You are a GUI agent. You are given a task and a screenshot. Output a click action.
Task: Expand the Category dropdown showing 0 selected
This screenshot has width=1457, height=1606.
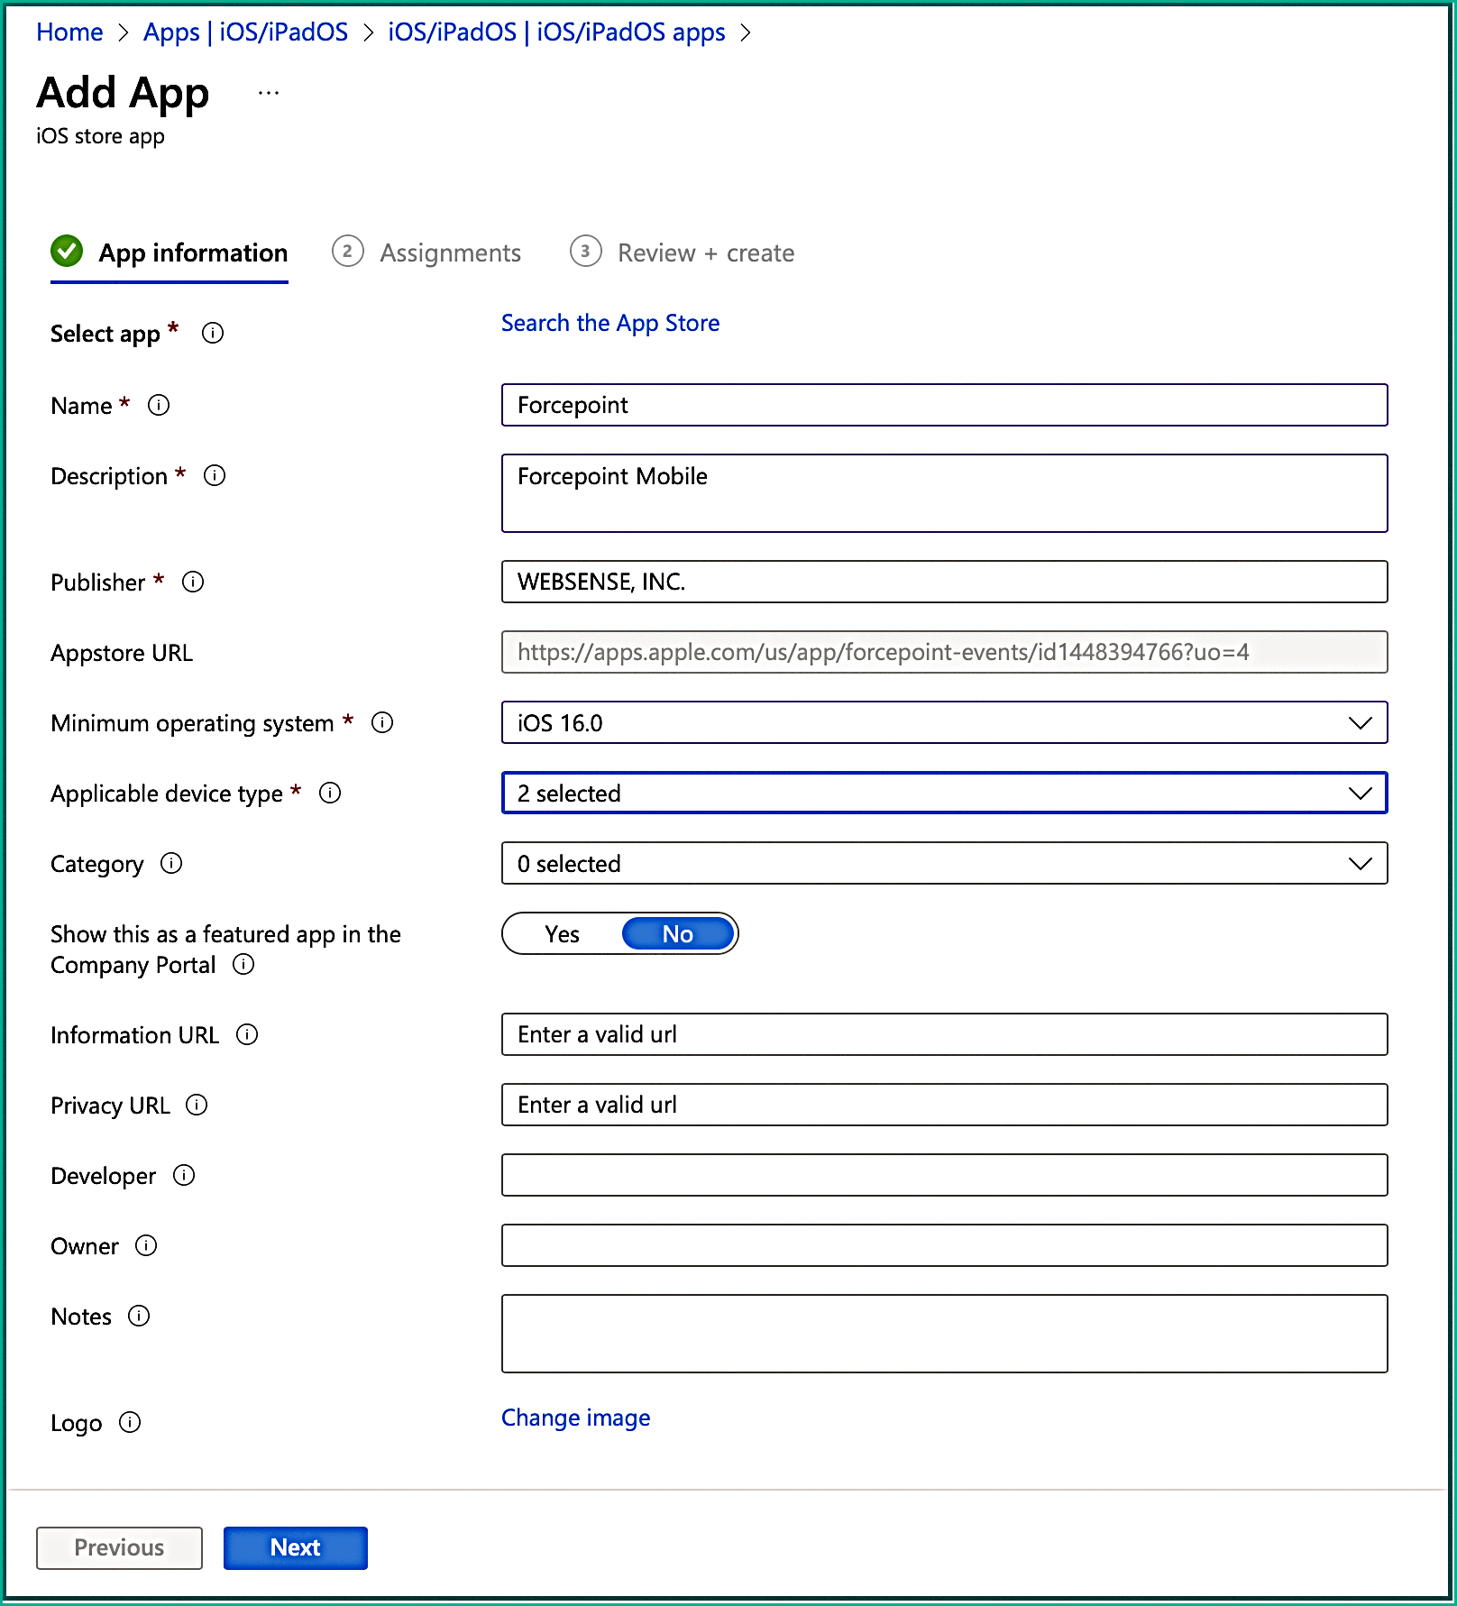click(x=944, y=863)
